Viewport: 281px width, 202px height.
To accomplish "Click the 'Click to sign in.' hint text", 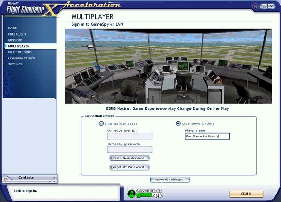I will [25, 191].
